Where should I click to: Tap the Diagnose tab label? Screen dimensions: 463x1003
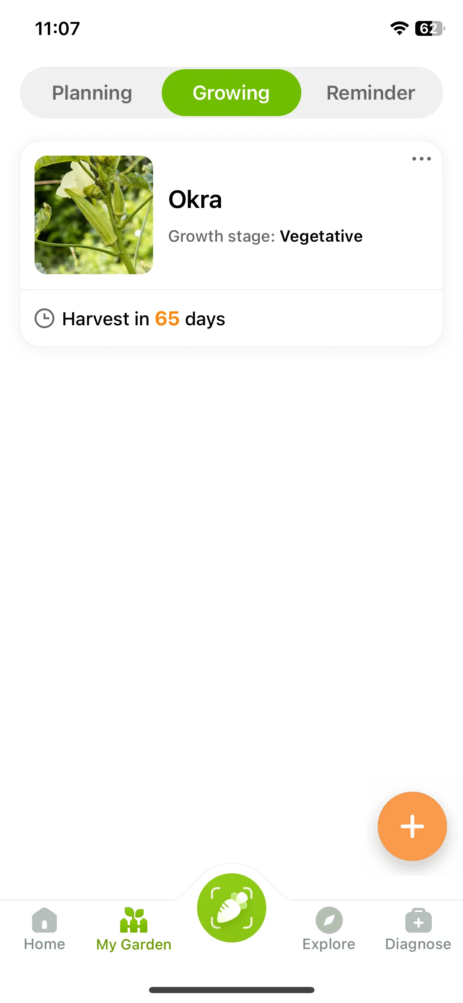coord(418,944)
